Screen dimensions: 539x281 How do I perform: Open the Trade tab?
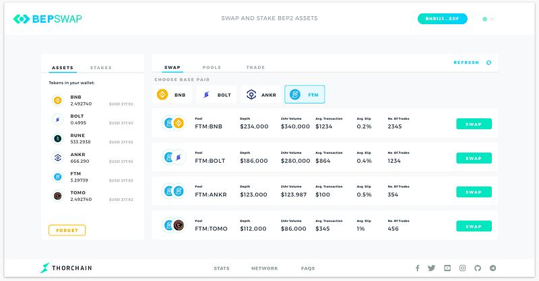255,67
